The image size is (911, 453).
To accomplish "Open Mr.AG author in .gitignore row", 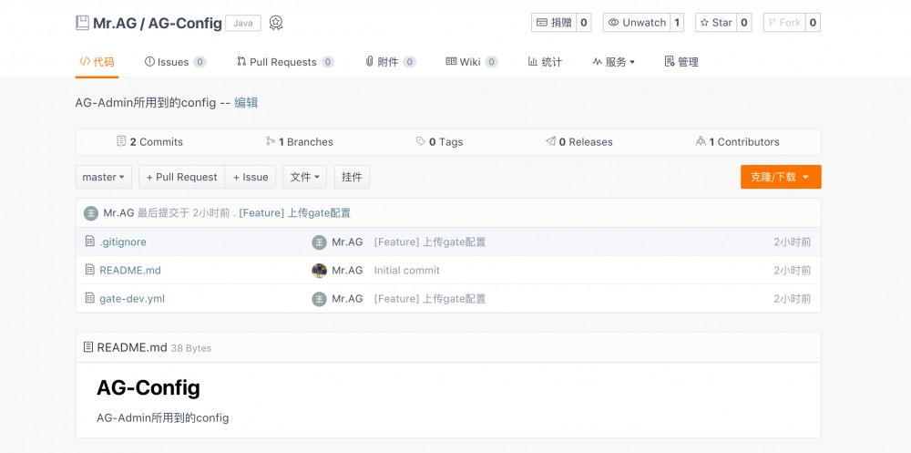I will point(347,242).
